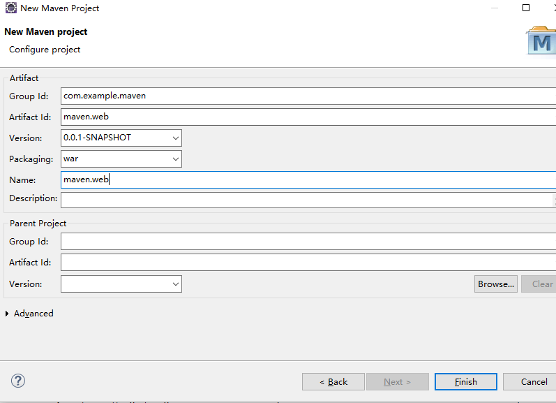Focus the Artifact Group Id field

[308, 96]
